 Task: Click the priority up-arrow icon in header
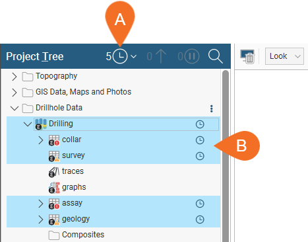coord(161,56)
